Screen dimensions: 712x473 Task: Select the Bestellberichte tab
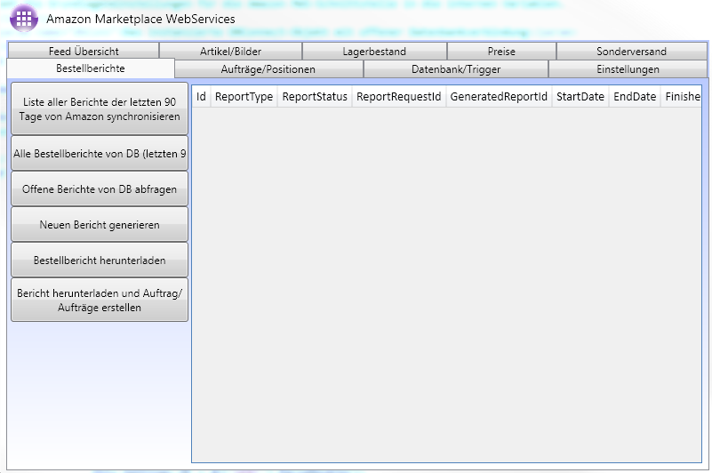pyautogui.click(x=90, y=68)
